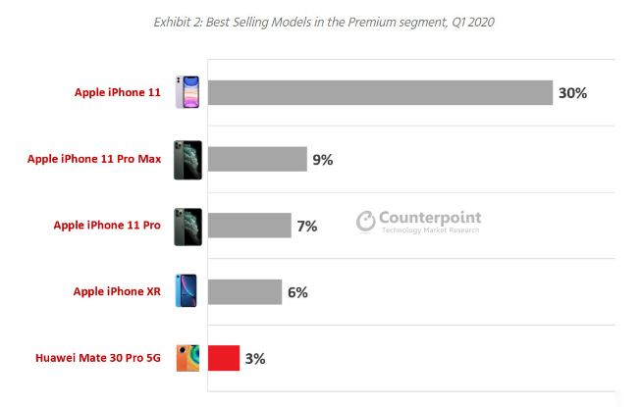642x407 pixels.
Task: Click the gray iPhone 11 Pro bar
Action: click(249, 226)
